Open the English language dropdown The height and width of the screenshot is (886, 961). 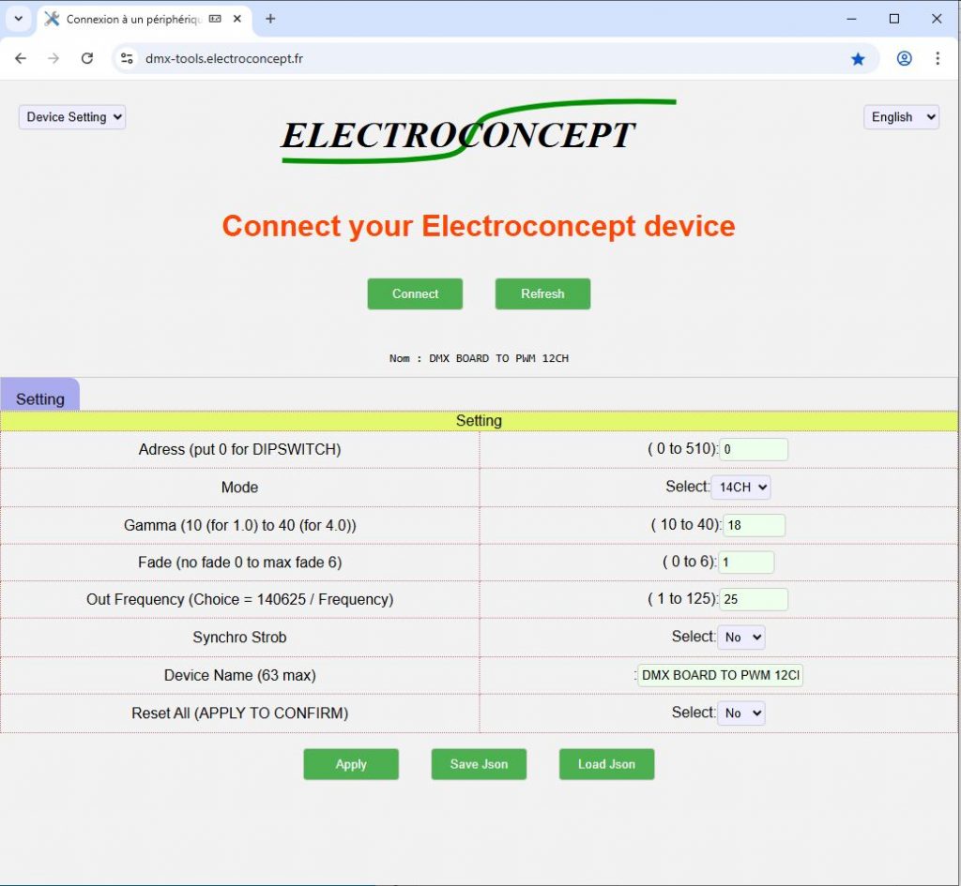tap(901, 117)
